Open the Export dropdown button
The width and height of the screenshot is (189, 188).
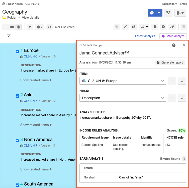point(180,13)
